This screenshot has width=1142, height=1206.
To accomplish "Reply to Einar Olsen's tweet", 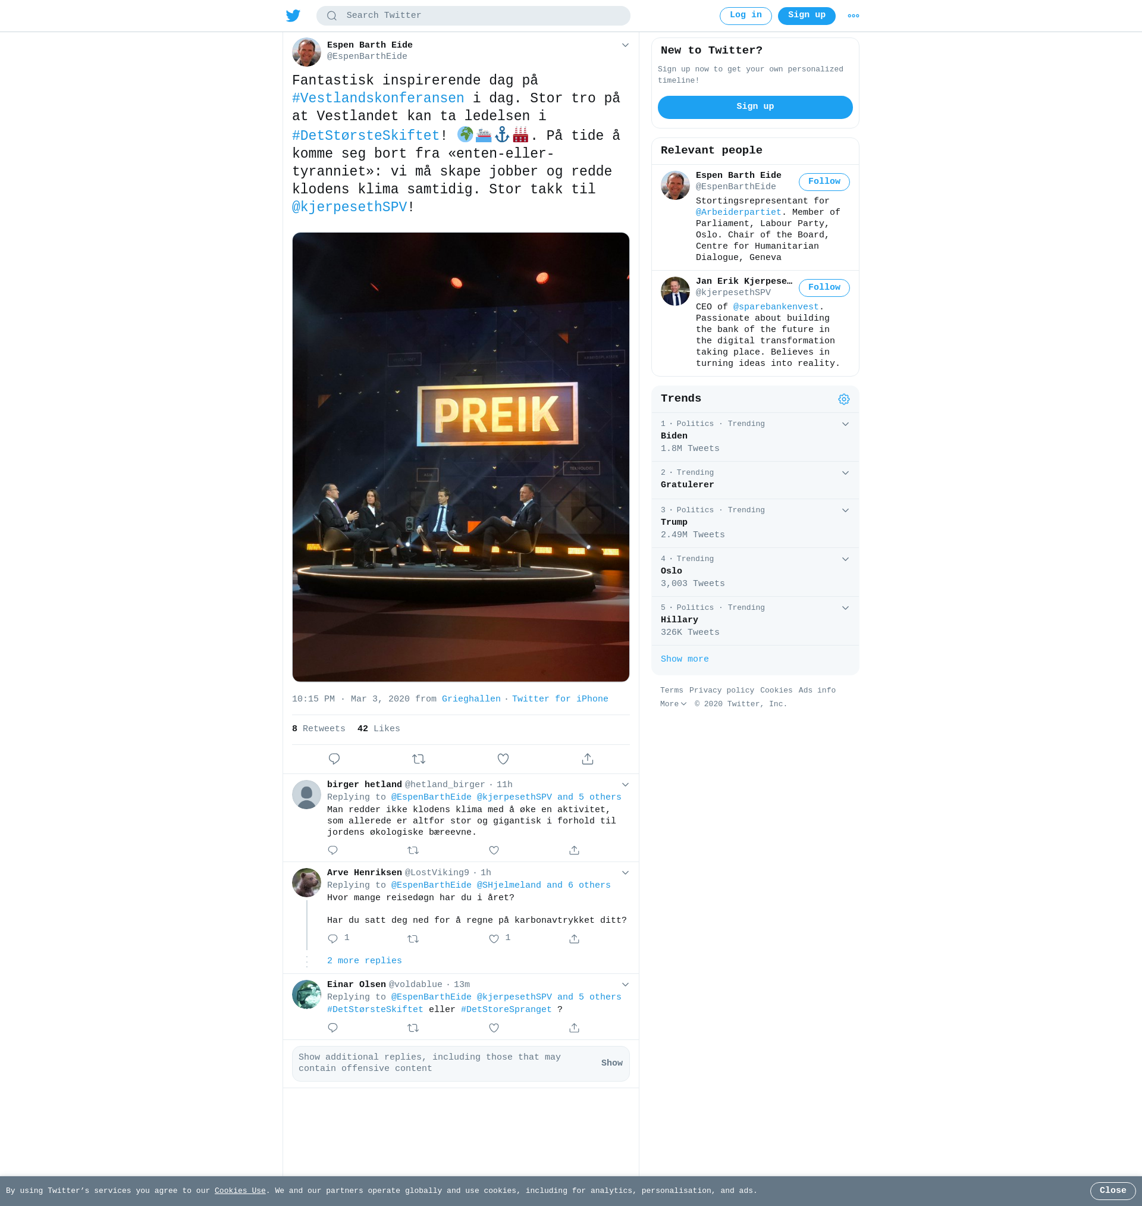I will [332, 1028].
